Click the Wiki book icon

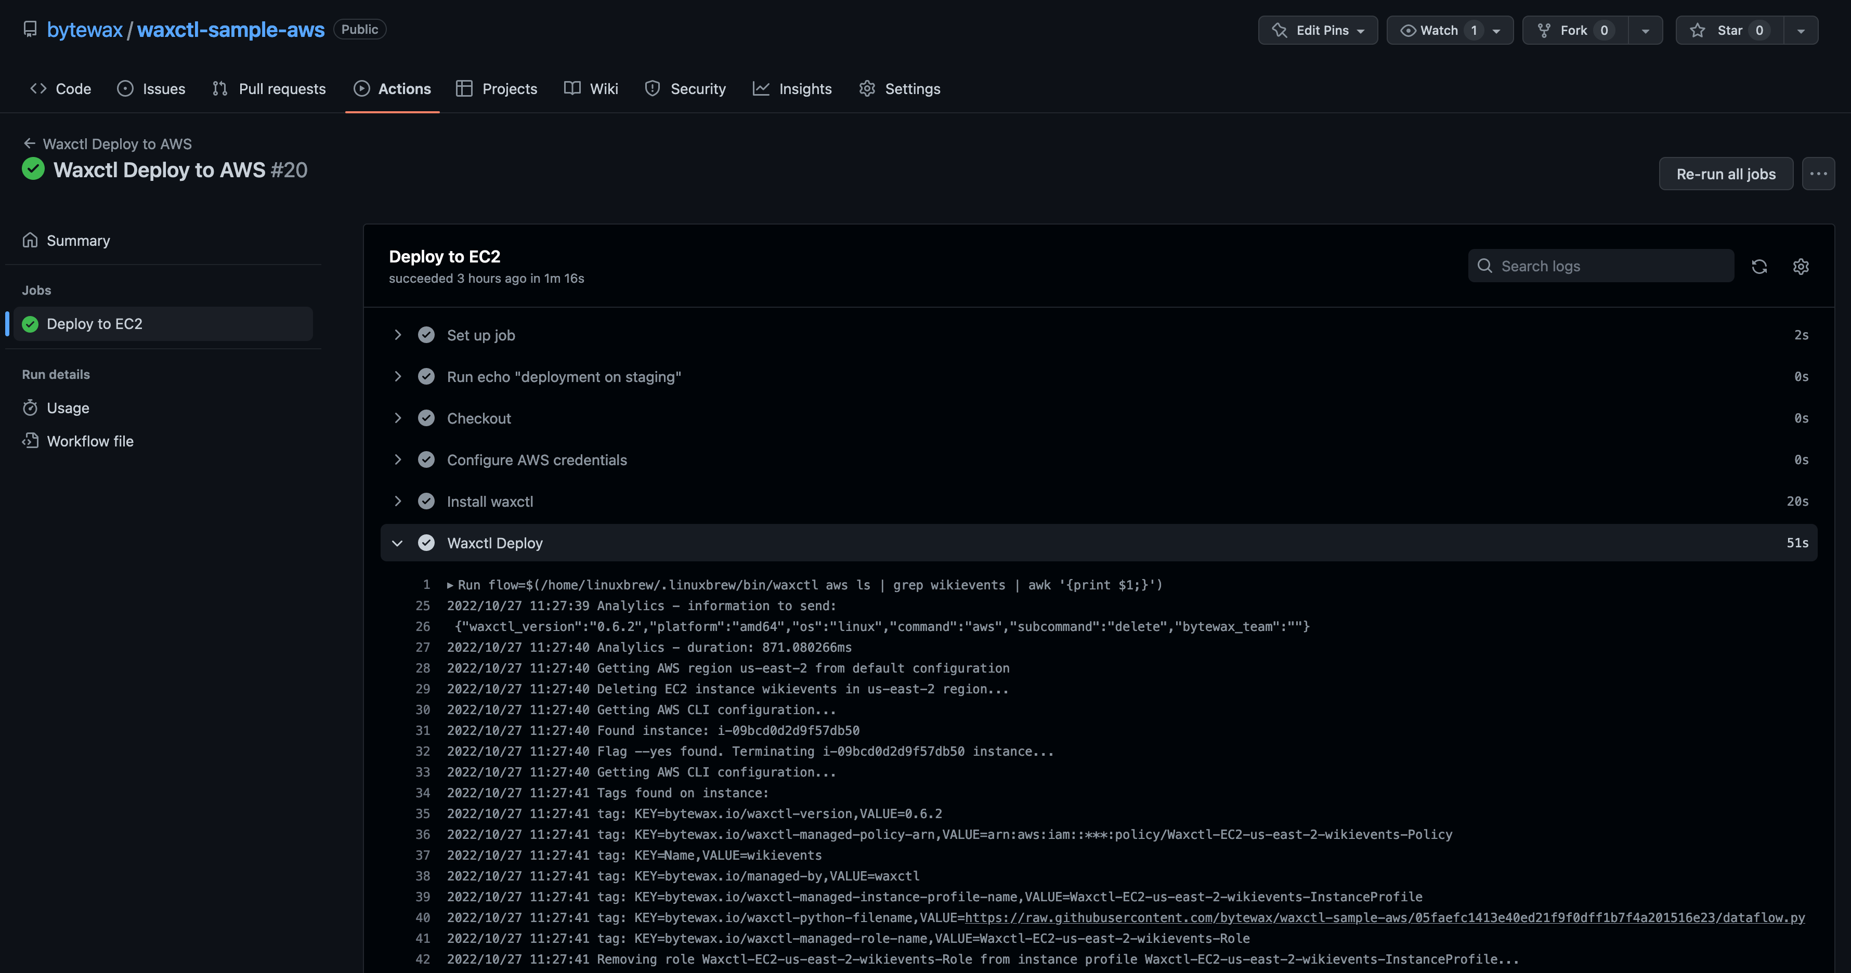point(572,88)
